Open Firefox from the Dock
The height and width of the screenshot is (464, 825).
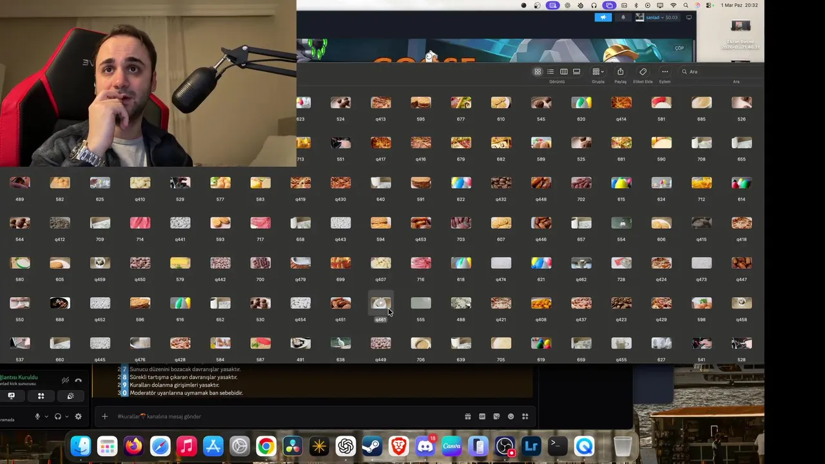pyautogui.click(x=133, y=446)
